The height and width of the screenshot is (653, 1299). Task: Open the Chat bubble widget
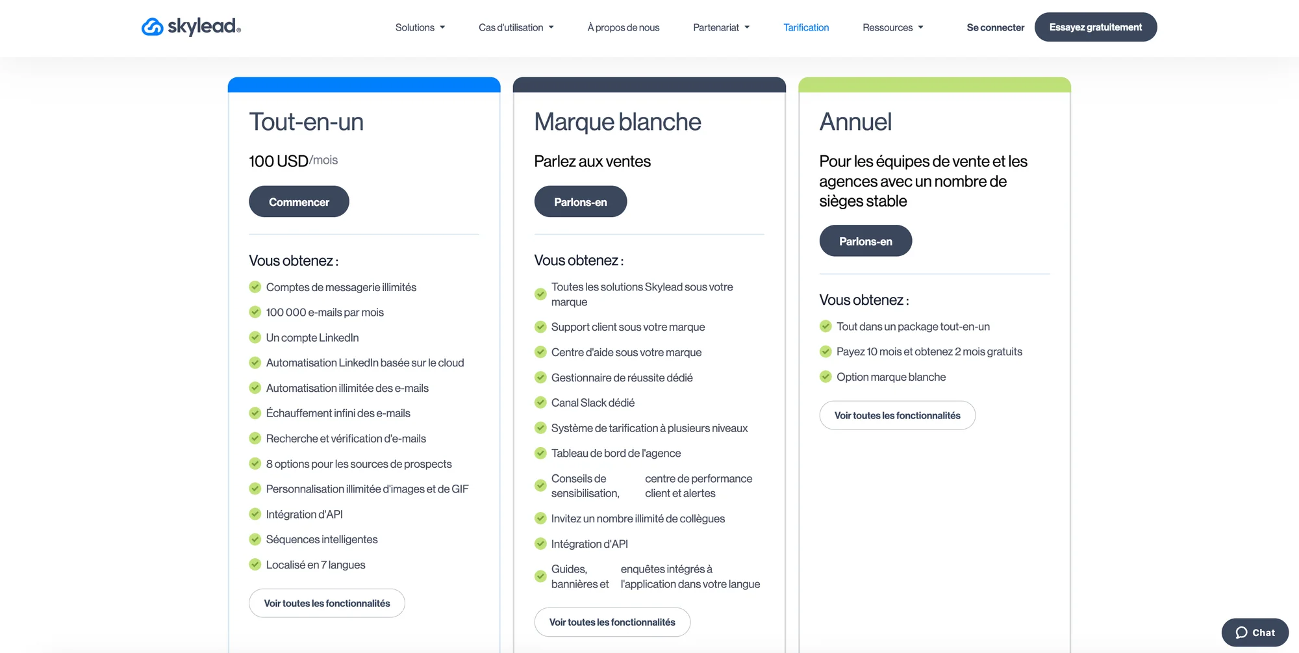pyautogui.click(x=1255, y=632)
